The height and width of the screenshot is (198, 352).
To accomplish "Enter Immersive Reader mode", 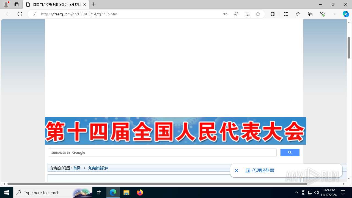I will tap(247, 14).
